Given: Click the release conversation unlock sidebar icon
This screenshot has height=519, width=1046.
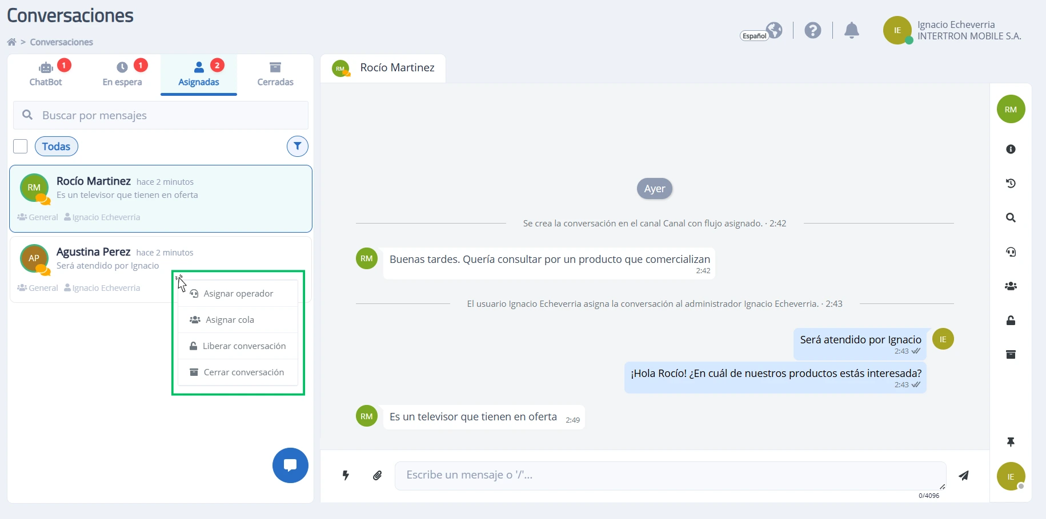Looking at the screenshot, I should [x=1011, y=321].
